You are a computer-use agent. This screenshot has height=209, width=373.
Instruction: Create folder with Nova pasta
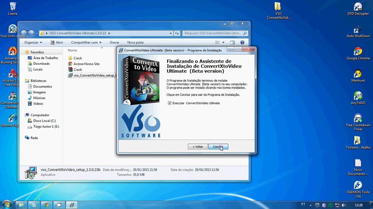point(135,42)
